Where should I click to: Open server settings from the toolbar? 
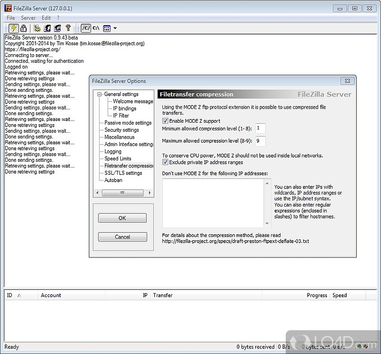(37, 29)
